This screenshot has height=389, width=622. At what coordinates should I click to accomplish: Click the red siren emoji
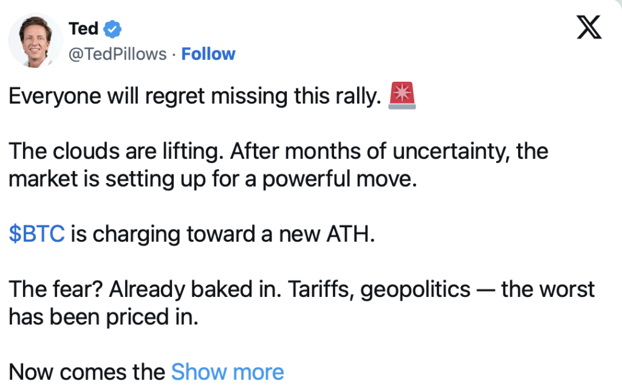[x=402, y=97]
